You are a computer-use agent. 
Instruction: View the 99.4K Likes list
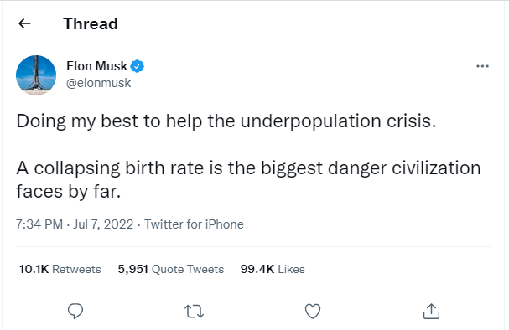[x=273, y=269]
